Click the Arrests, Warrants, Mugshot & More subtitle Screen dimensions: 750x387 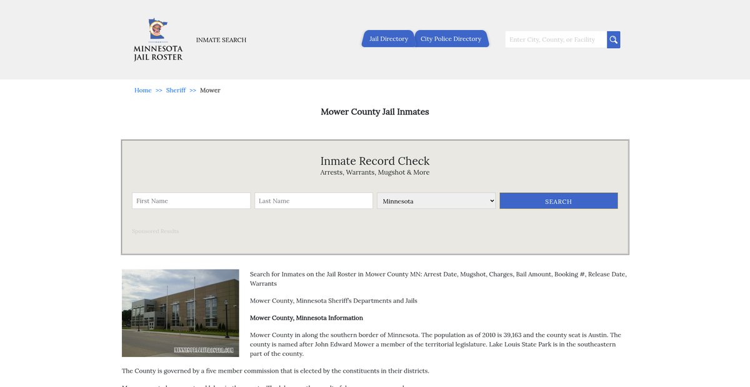(375, 172)
